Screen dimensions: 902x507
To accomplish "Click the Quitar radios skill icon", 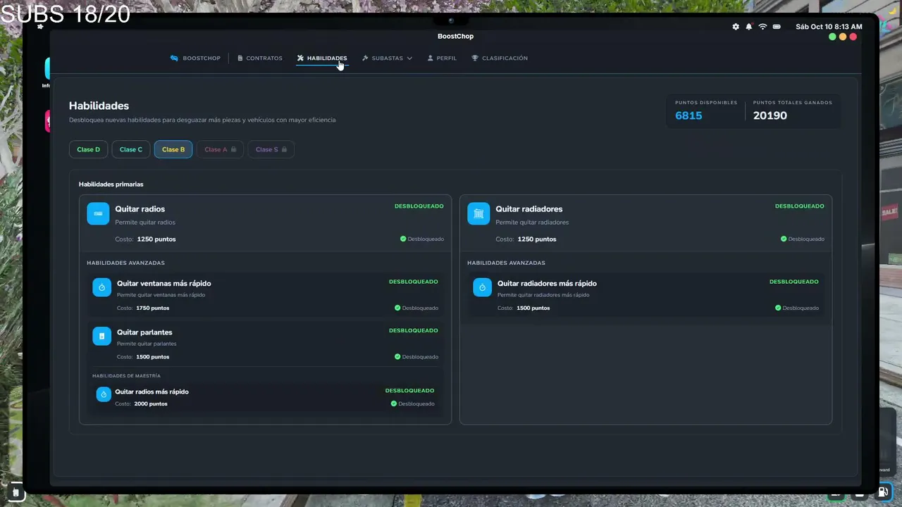I will [98, 213].
